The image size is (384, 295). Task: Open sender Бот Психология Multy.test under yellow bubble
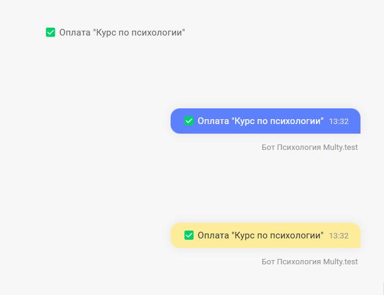310,262
